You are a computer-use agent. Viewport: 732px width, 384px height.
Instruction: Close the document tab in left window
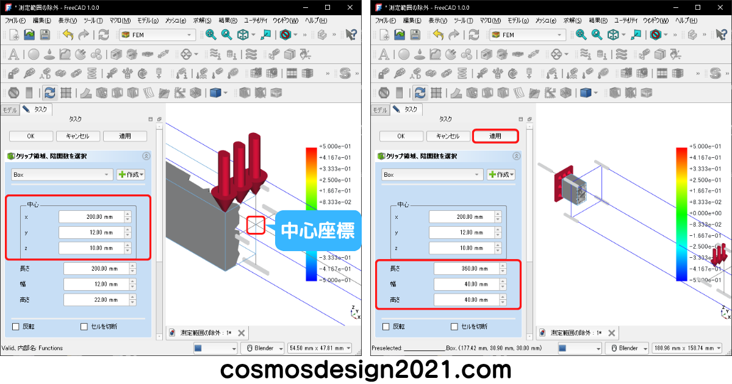pos(242,333)
